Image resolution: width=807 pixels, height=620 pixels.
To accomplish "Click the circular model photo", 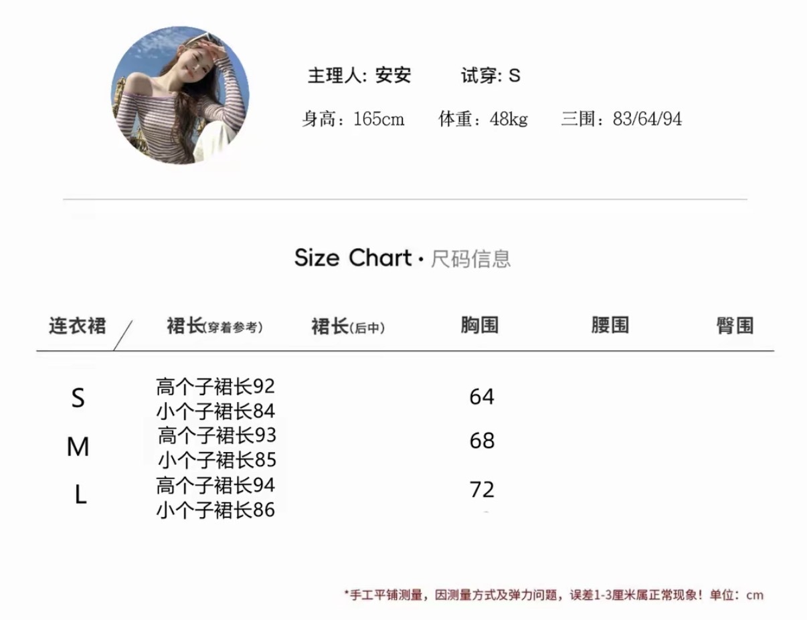I will pyautogui.click(x=179, y=96).
